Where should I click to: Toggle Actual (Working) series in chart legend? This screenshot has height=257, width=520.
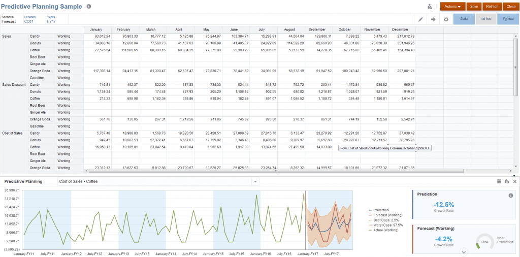tap(385, 230)
